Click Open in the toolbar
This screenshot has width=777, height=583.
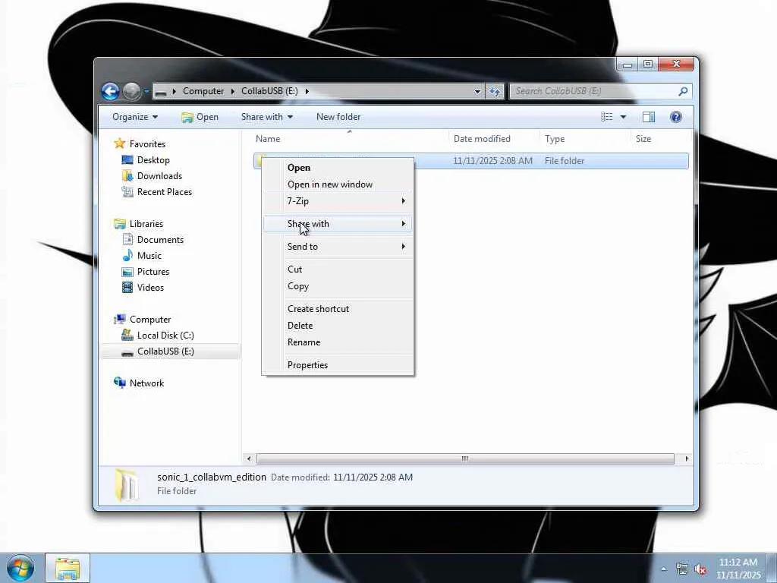[200, 117]
